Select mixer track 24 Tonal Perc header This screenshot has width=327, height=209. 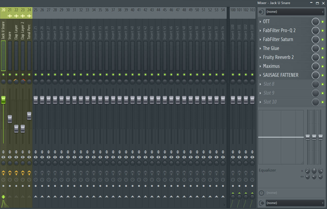point(29,13)
